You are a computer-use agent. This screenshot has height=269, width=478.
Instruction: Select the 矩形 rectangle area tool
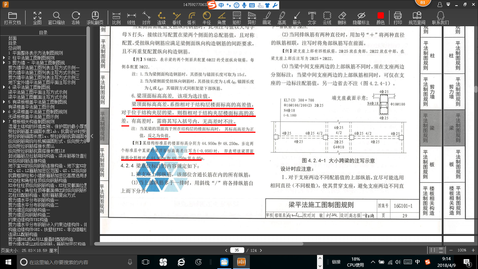click(x=237, y=18)
